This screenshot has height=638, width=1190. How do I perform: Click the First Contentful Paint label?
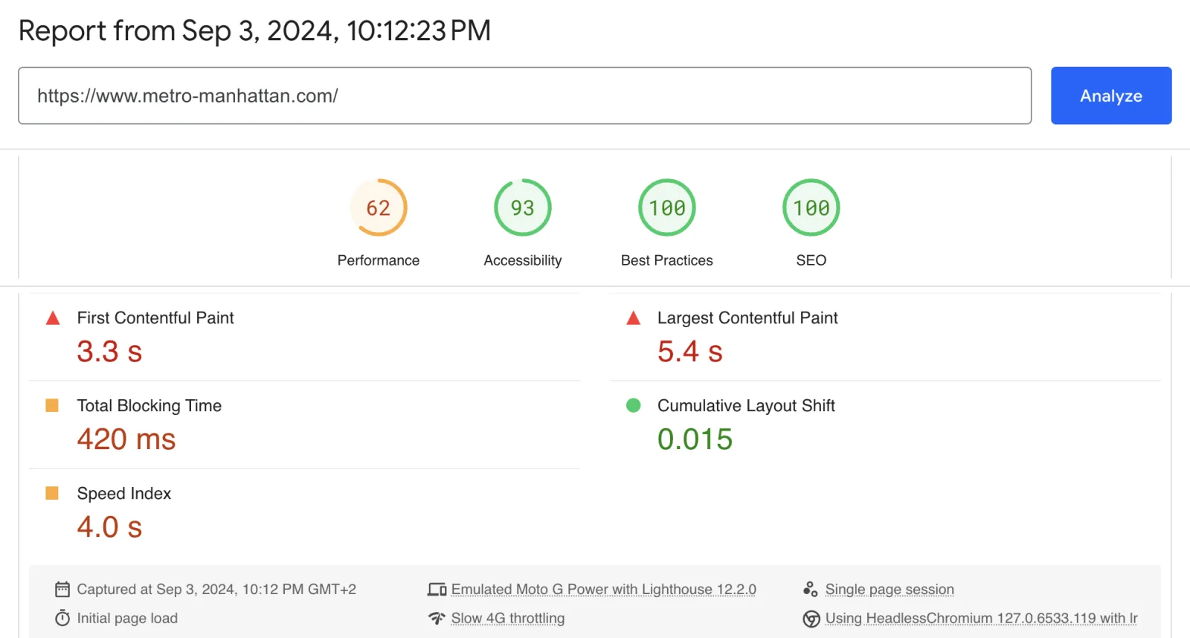tap(155, 318)
